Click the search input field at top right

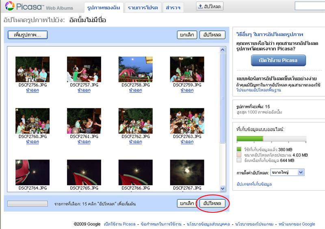(x=310, y=6)
